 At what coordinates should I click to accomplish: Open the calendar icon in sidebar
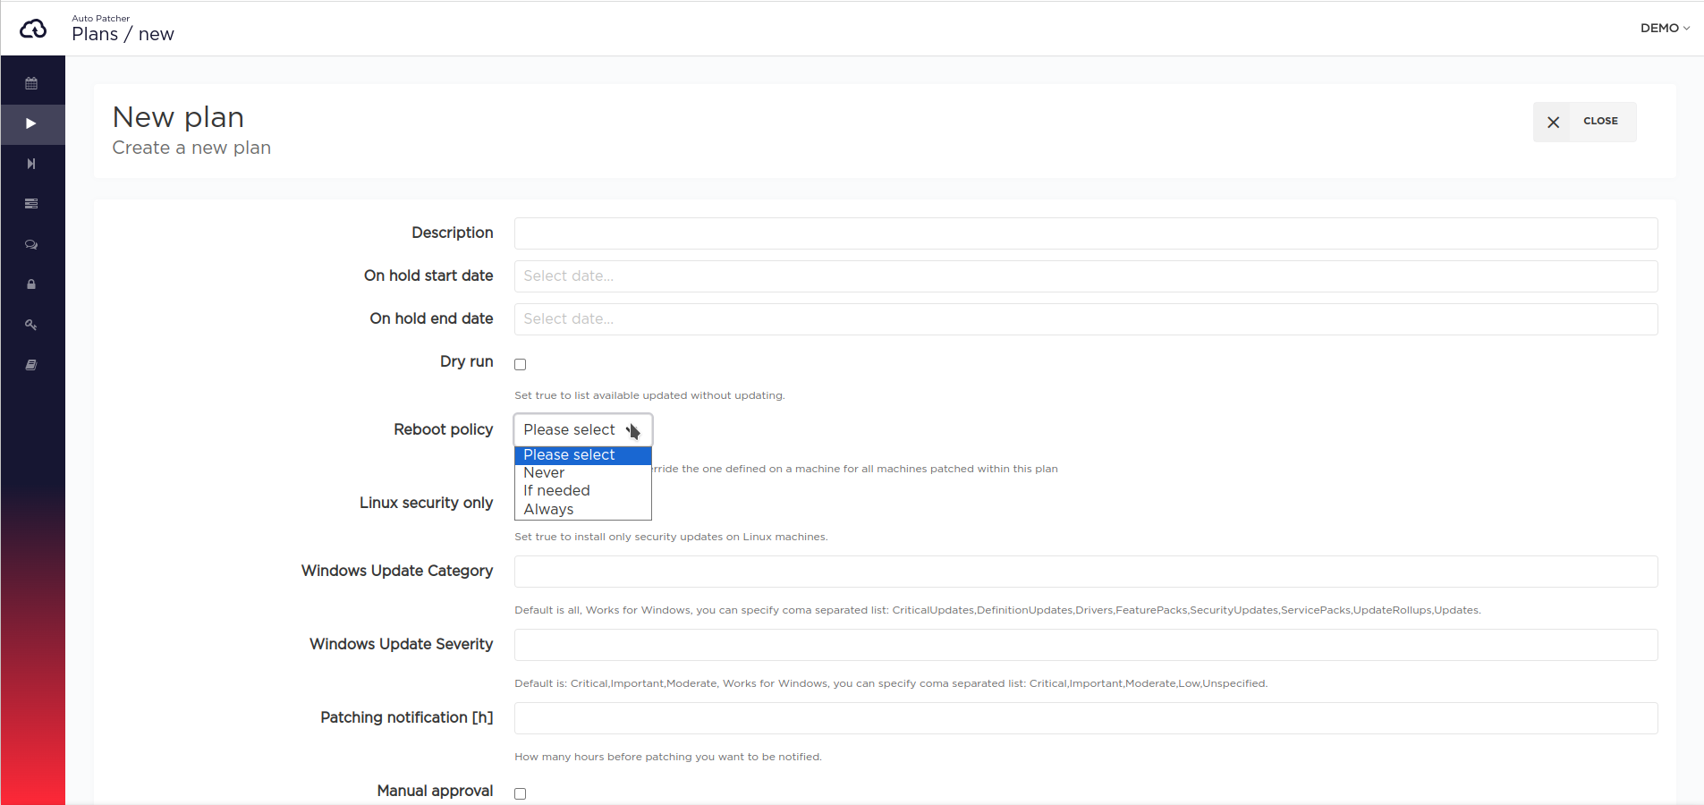click(31, 83)
